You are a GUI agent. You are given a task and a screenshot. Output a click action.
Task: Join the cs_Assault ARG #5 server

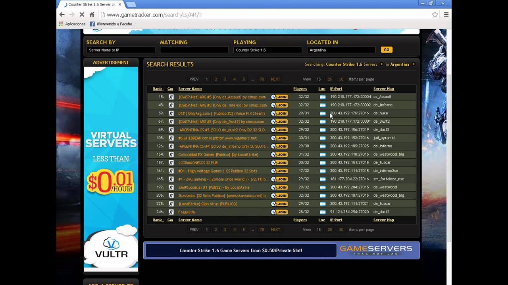pos(279,97)
